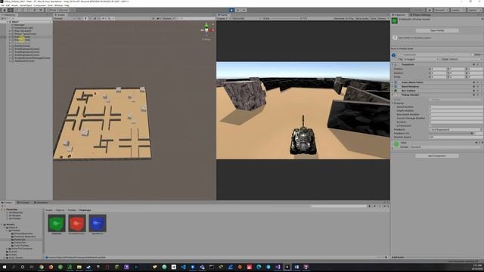484x272 pixels.
Task: Open the Powerups folder in Project tree
Action: pyautogui.click(x=20, y=240)
